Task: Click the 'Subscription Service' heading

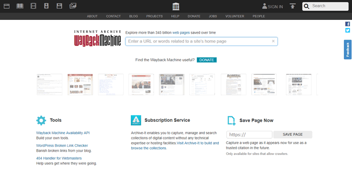Action: pyautogui.click(x=167, y=120)
